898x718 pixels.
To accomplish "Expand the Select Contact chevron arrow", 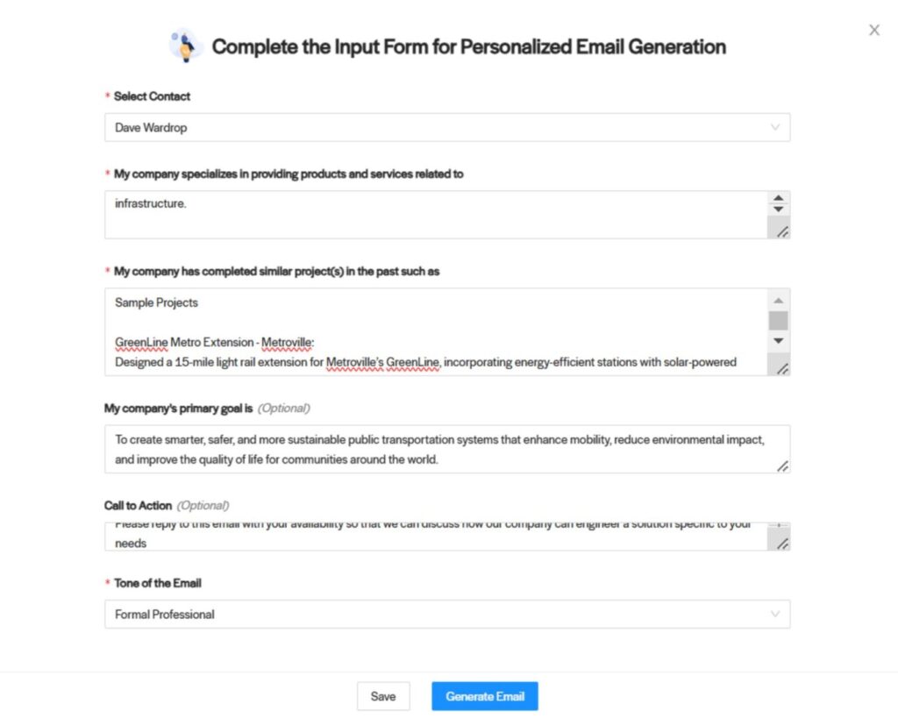I will [775, 127].
